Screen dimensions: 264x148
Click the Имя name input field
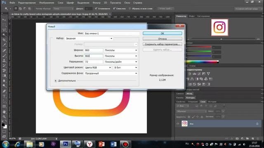pyautogui.click(x=112, y=33)
